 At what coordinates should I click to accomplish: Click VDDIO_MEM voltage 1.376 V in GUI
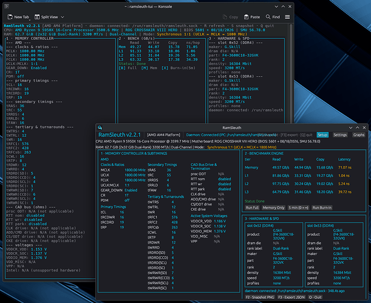(x=220, y=231)
